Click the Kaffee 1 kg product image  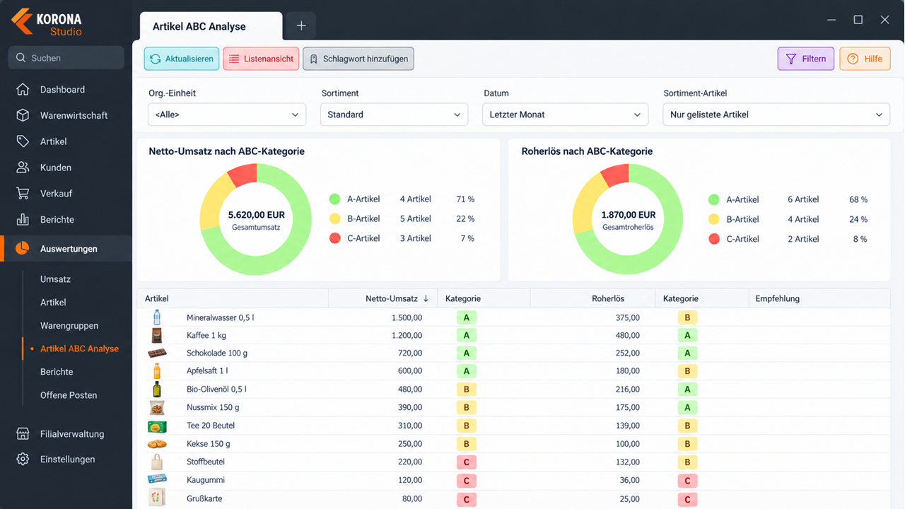tap(157, 336)
